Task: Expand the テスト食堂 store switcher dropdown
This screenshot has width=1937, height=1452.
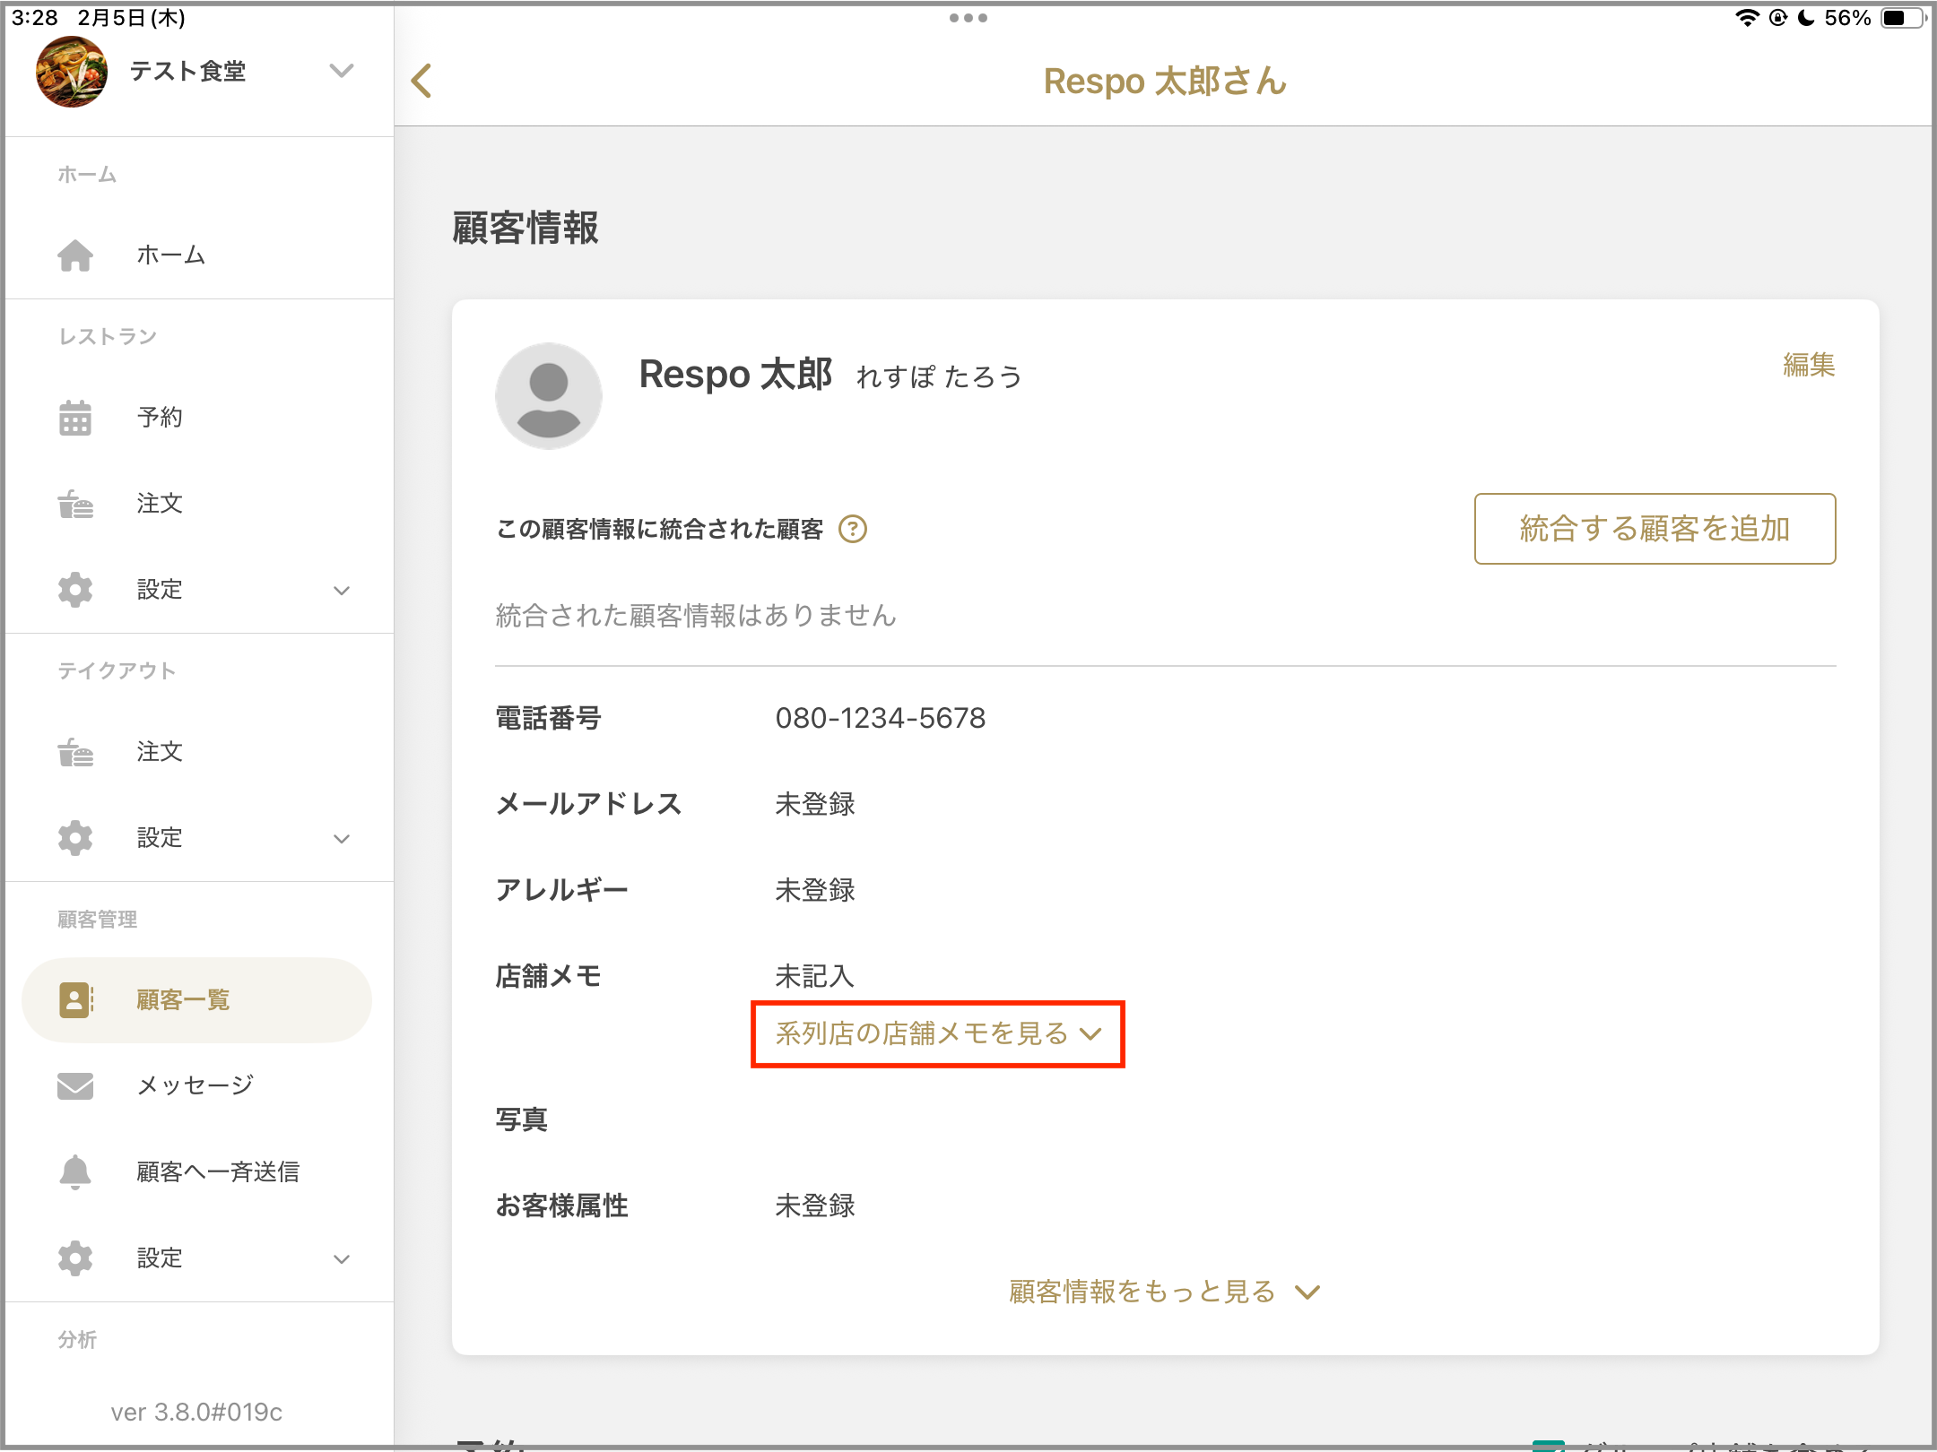Action: click(x=341, y=71)
